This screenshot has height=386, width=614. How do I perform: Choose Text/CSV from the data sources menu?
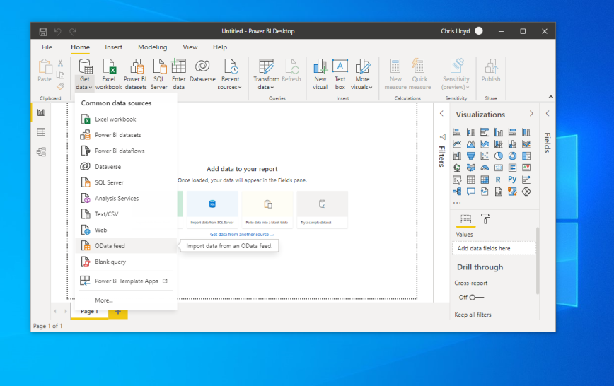[126, 214]
